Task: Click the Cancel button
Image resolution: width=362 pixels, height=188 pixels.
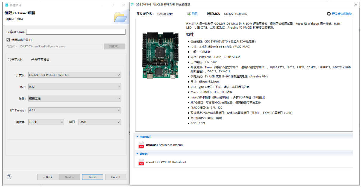Action: point(115,177)
